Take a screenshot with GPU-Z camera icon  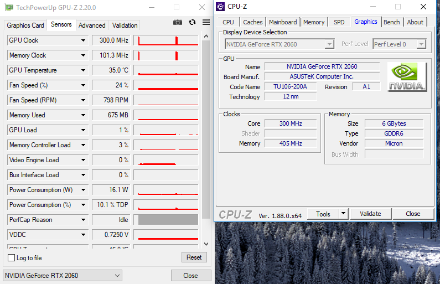(x=177, y=22)
